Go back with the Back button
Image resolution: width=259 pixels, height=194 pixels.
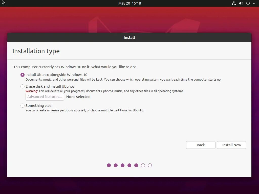(x=201, y=145)
